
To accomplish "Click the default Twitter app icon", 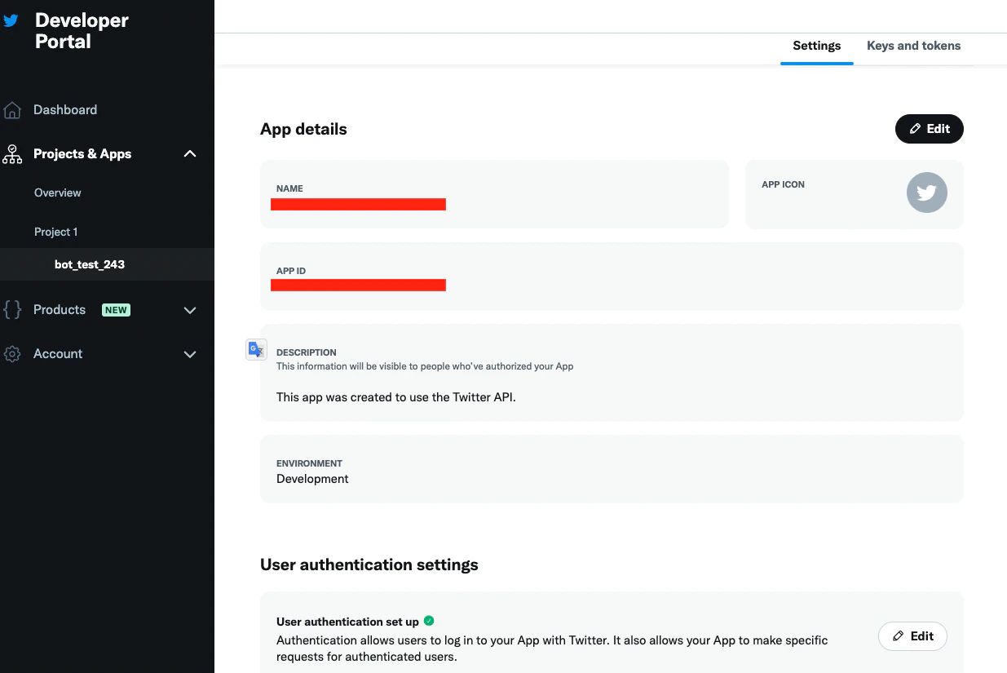I will 927,193.
